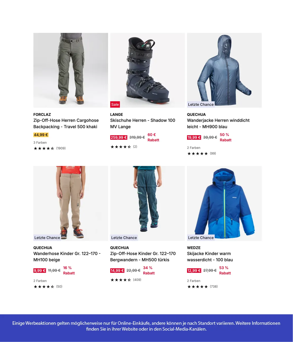The image size is (293, 342).
Task: Click star rating with 738 reviews
Action: coord(202,287)
